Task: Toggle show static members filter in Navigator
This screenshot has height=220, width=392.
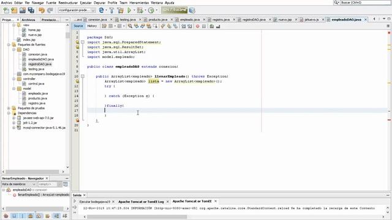Action: click(x=23, y=216)
